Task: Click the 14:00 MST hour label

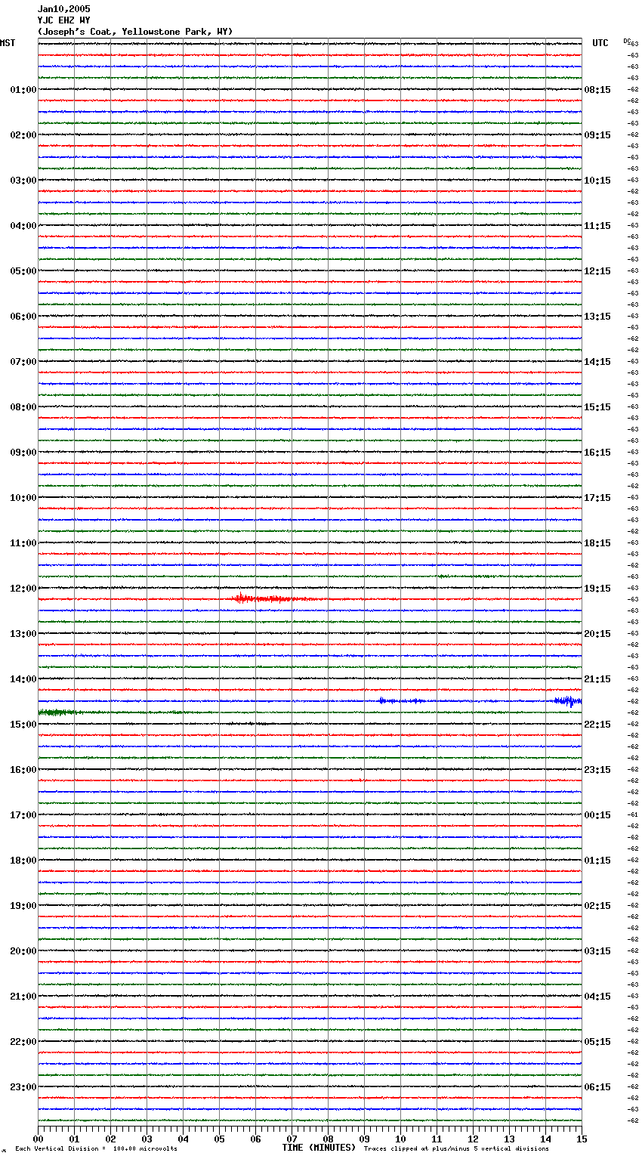Action: pos(23,679)
